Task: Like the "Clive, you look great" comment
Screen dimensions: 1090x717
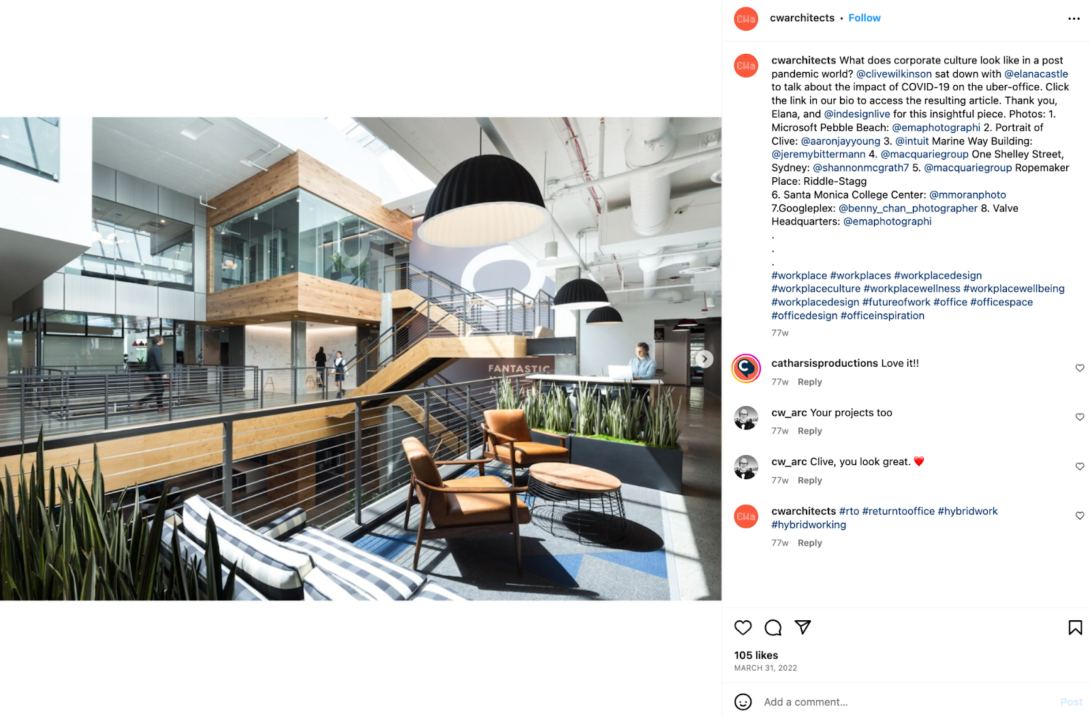Action: [x=1080, y=467]
